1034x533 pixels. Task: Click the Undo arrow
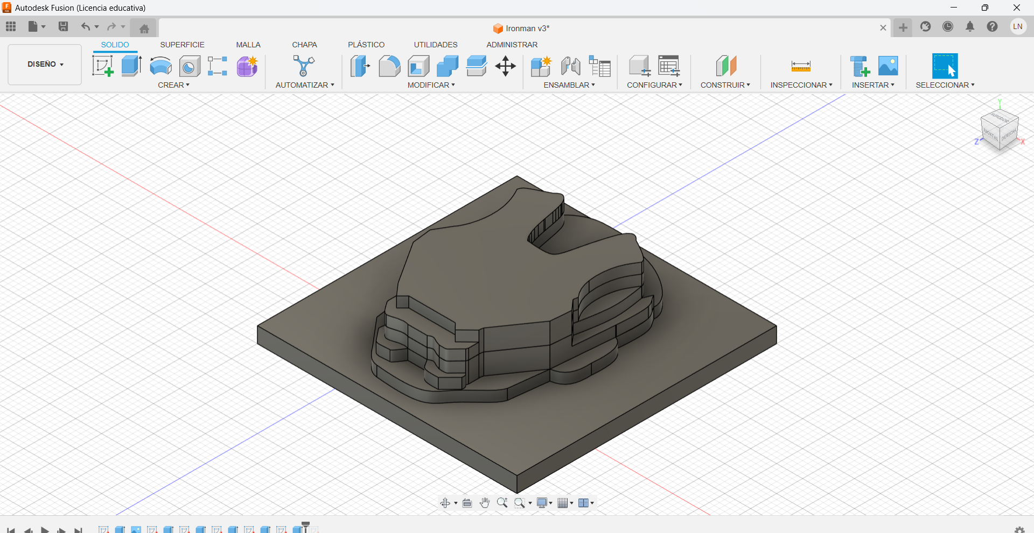86,26
